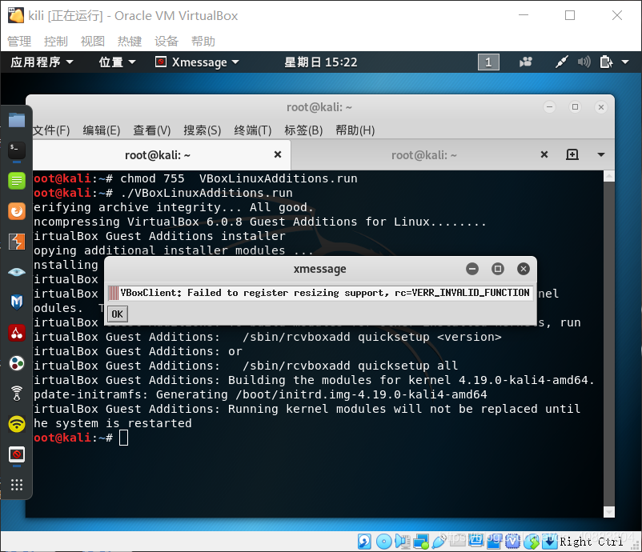Open the Files folder icon in dock
The image size is (642, 552).
coord(17,120)
